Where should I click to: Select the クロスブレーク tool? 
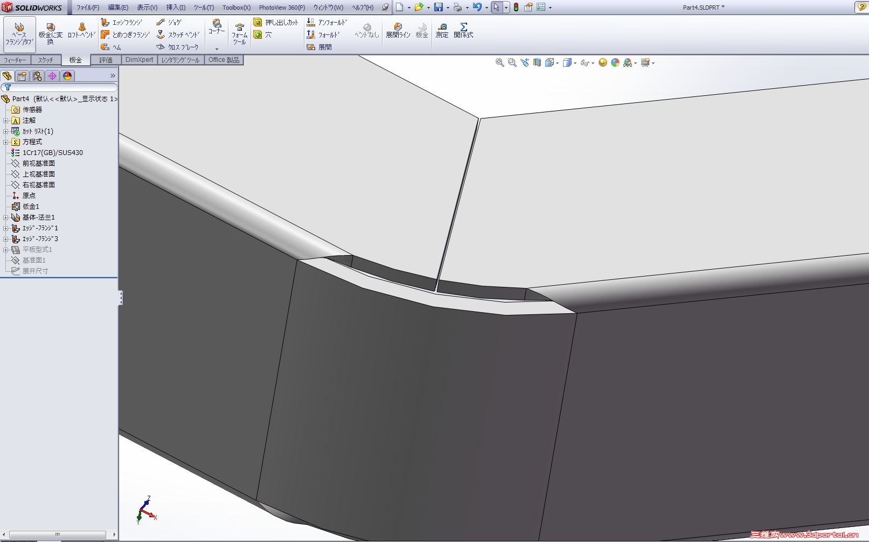click(177, 47)
